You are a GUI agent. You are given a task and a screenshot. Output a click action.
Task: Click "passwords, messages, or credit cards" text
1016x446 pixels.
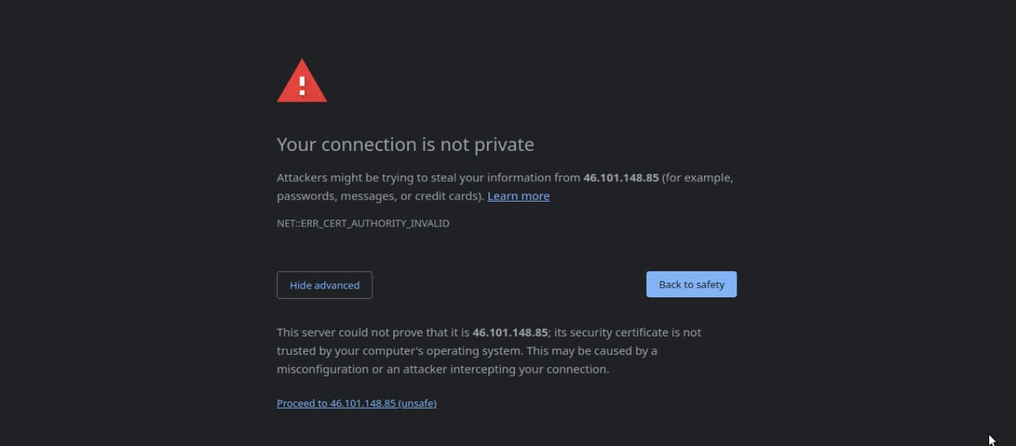379,196
